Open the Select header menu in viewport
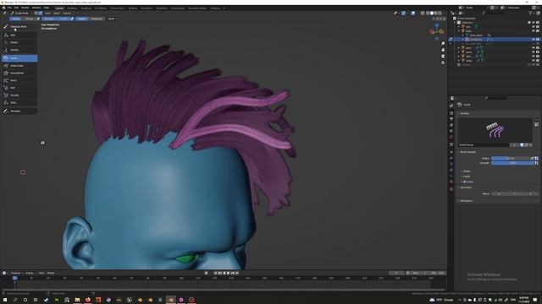This screenshot has width=542, height=304. (x=57, y=14)
